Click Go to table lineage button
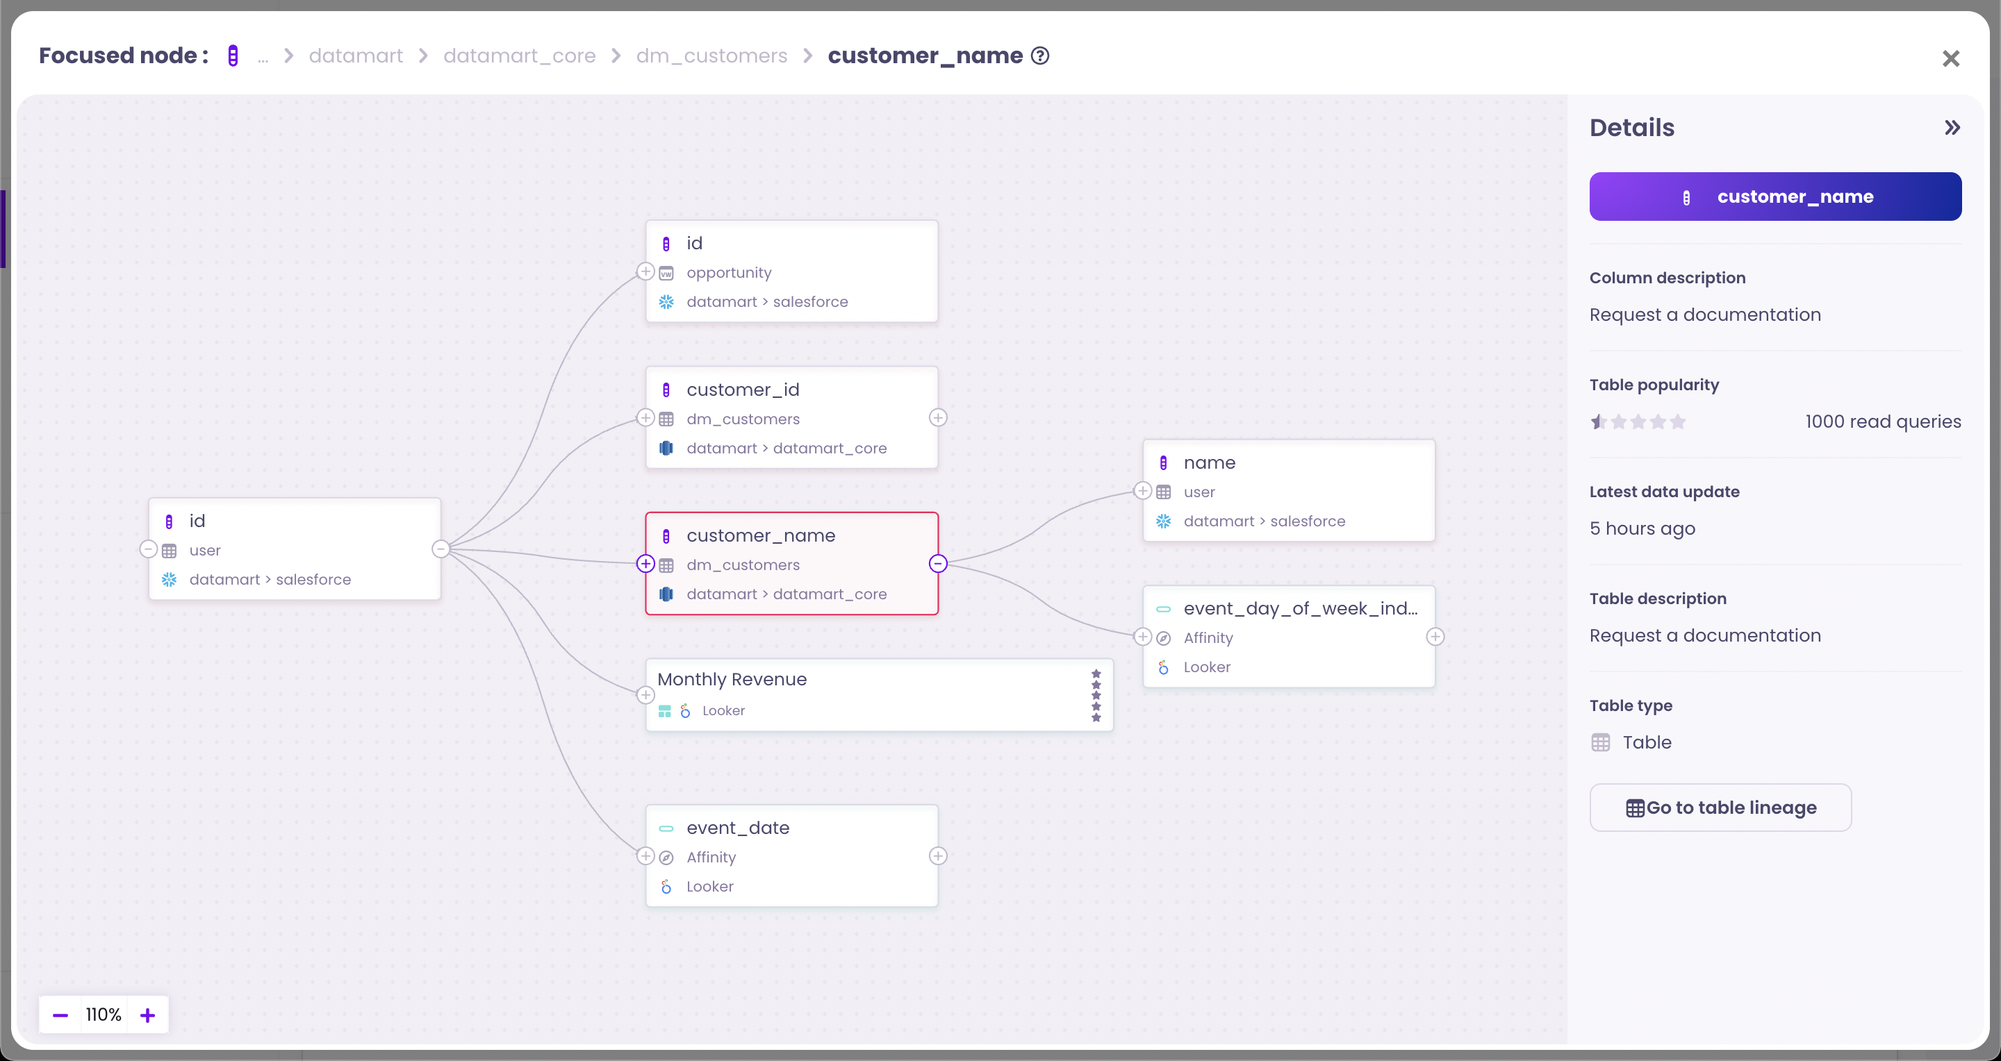Image resolution: width=2001 pixels, height=1061 pixels. tap(1720, 807)
